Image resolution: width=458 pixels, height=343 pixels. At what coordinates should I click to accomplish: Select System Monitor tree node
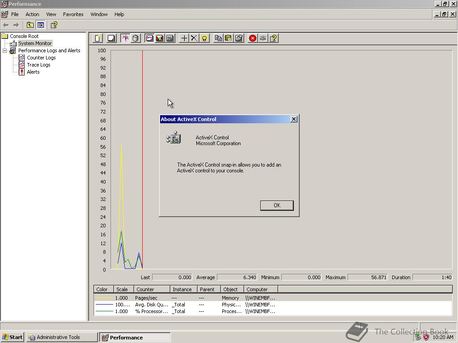[x=35, y=43]
